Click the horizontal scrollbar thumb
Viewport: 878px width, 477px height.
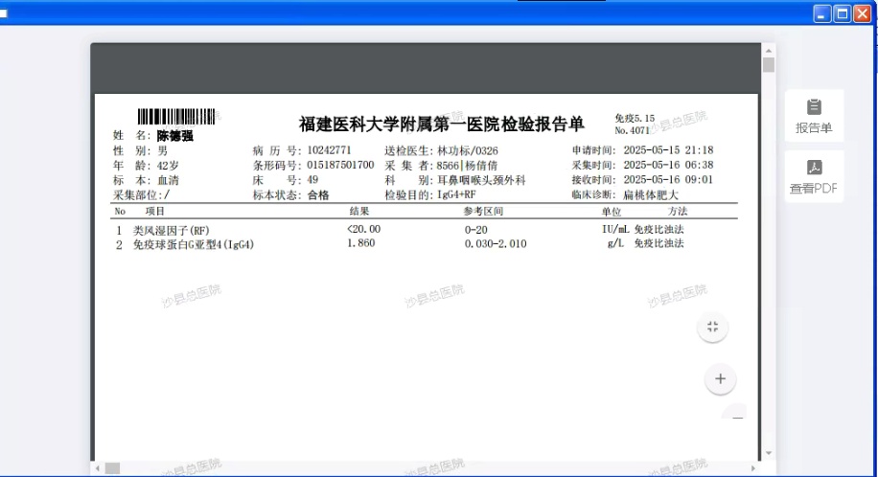tap(112, 468)
